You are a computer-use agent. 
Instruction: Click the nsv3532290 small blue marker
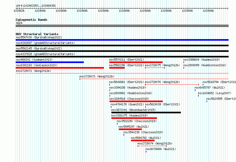[x=117, y=124]
